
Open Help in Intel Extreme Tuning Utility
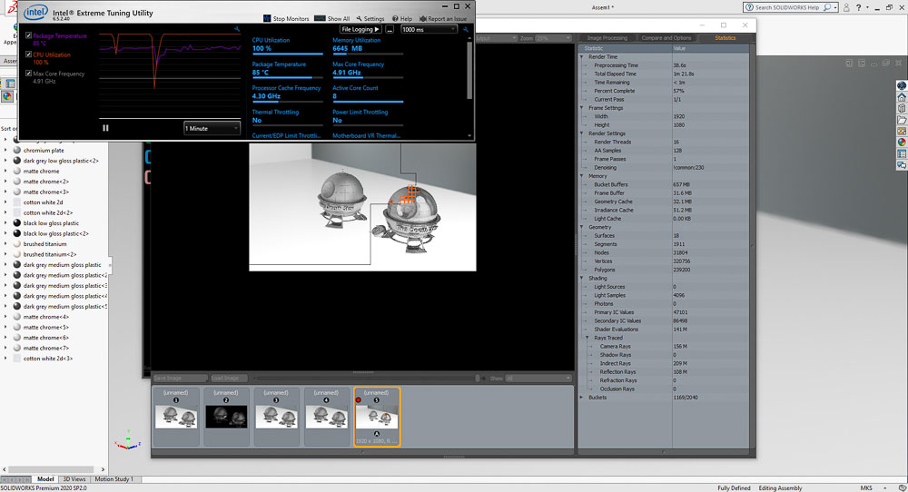coord(402,18)
